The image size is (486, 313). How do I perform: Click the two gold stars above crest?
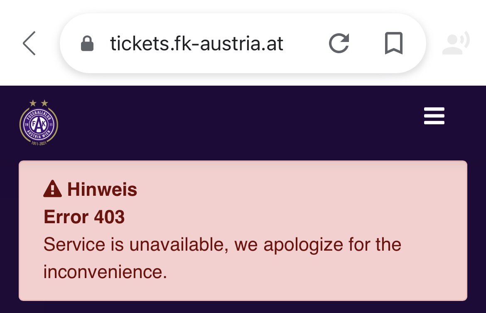tap(39, 103)
